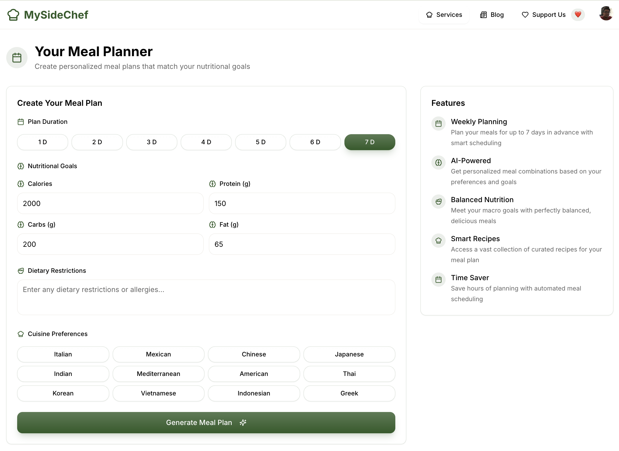Viewport: 619px width, 451px height.
Task: Toggle the Italian cuisine preference
Action: 63,354
